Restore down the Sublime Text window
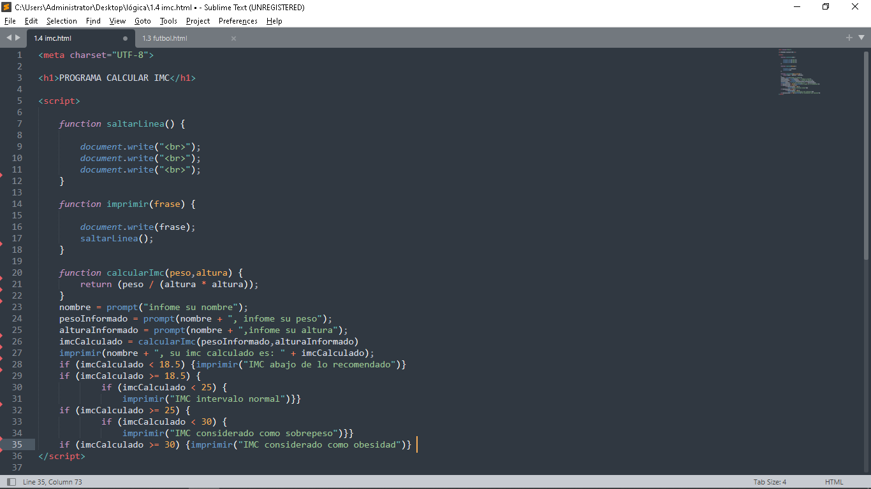Viewport: 871px width, 489px height. [x=826, y=7]
